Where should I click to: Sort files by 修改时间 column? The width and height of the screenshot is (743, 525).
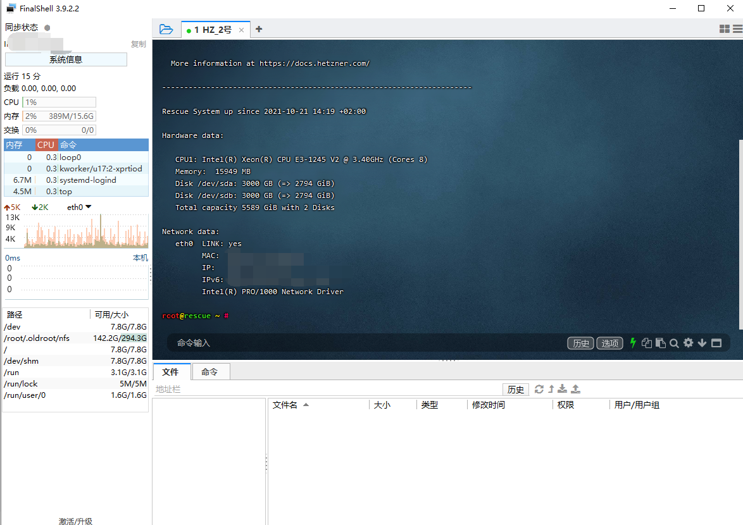(x=510, y=405)
